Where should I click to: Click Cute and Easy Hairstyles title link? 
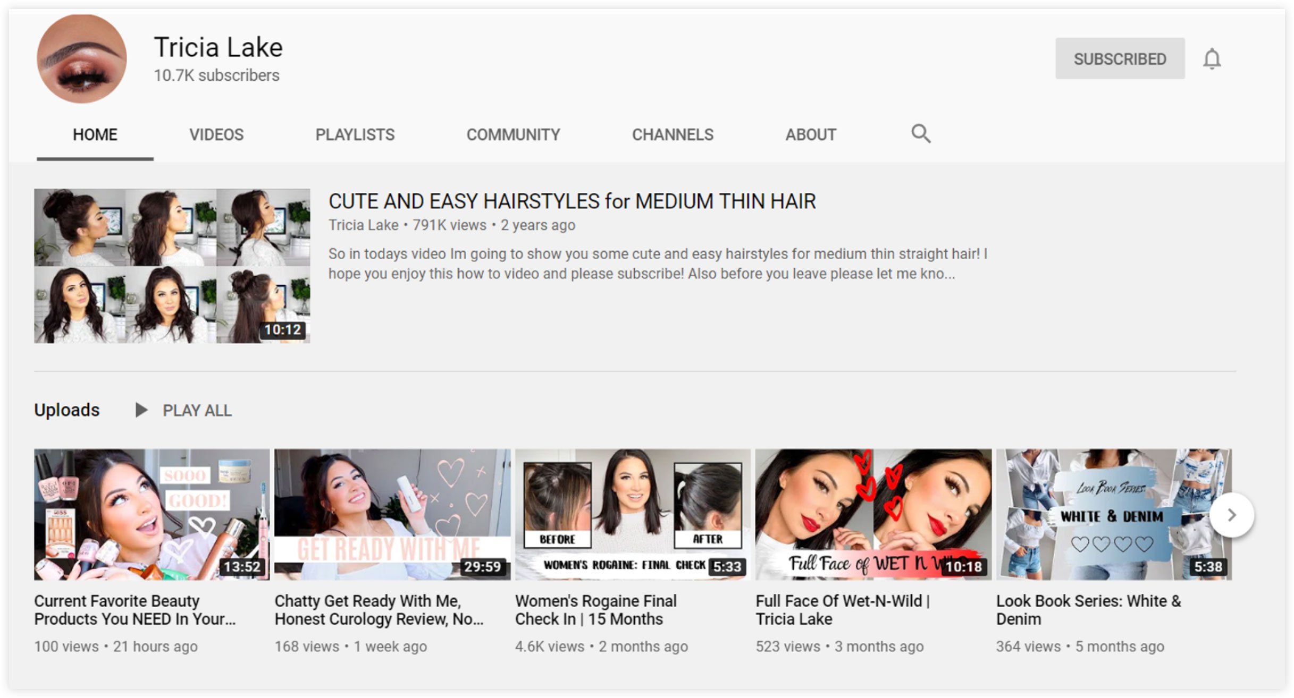click(x=572, y=201)
